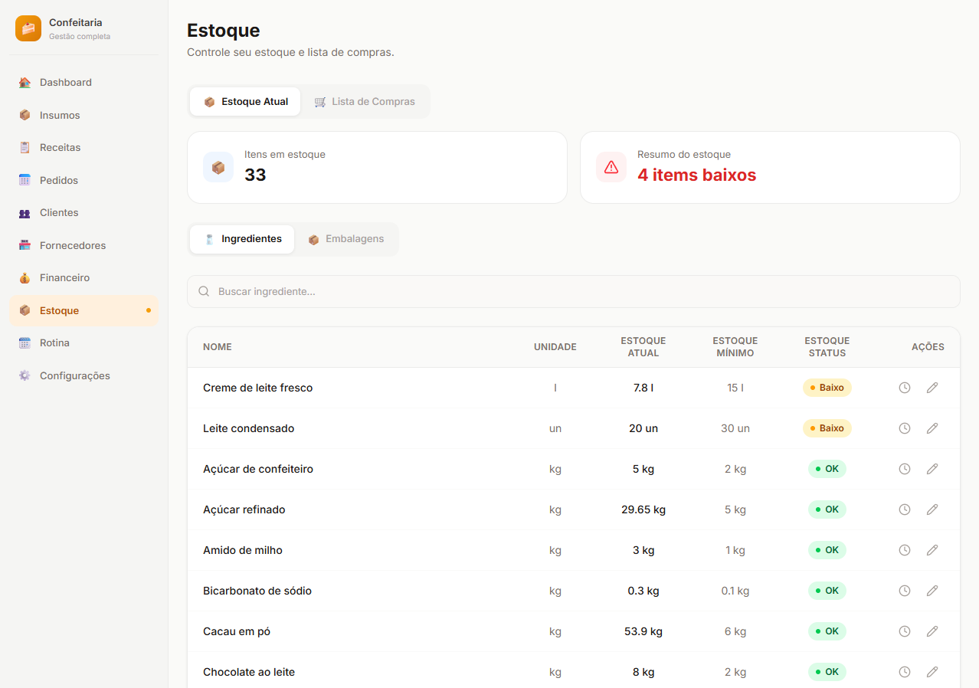This screenshot has width=979, height=688.
Task: Click edit pencil for Bicarbonato de sódio
Action: point(932,591)
